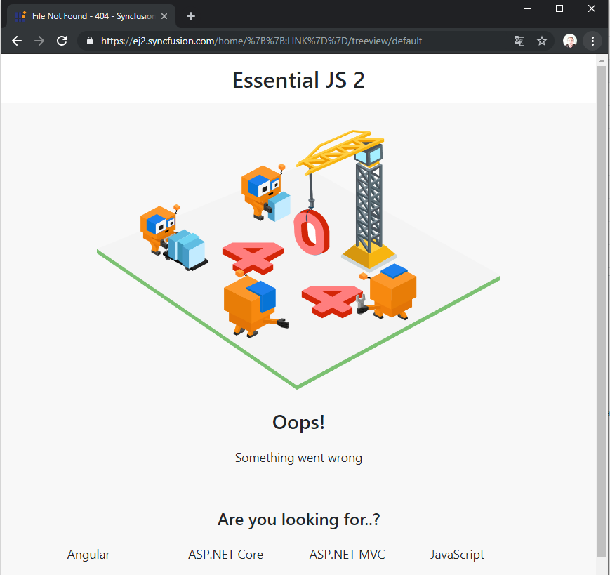
Task: Open the ASP.NET Core link
Action: 225,555
